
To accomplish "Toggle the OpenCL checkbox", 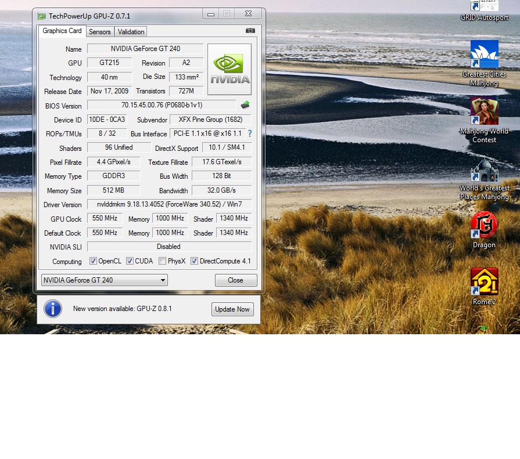I will [93, 261].
